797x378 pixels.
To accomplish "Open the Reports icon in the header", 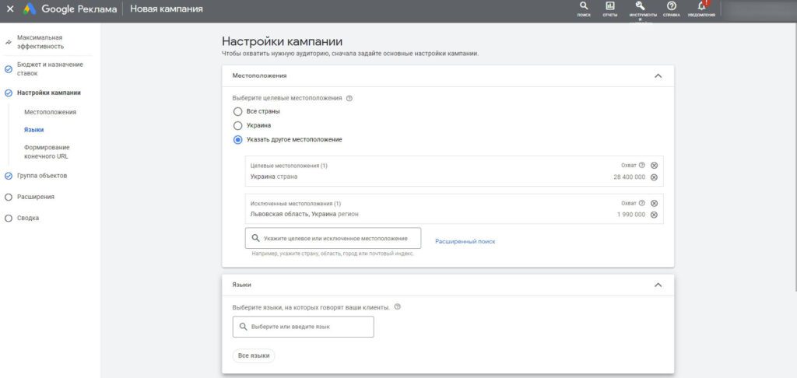I will tap(610, 7).
